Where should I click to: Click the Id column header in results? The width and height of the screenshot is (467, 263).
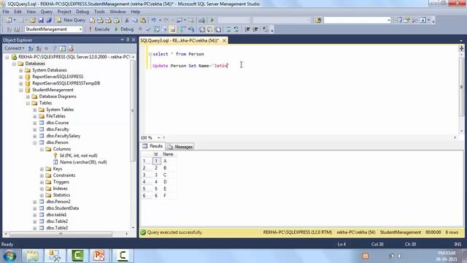point(155,154)
